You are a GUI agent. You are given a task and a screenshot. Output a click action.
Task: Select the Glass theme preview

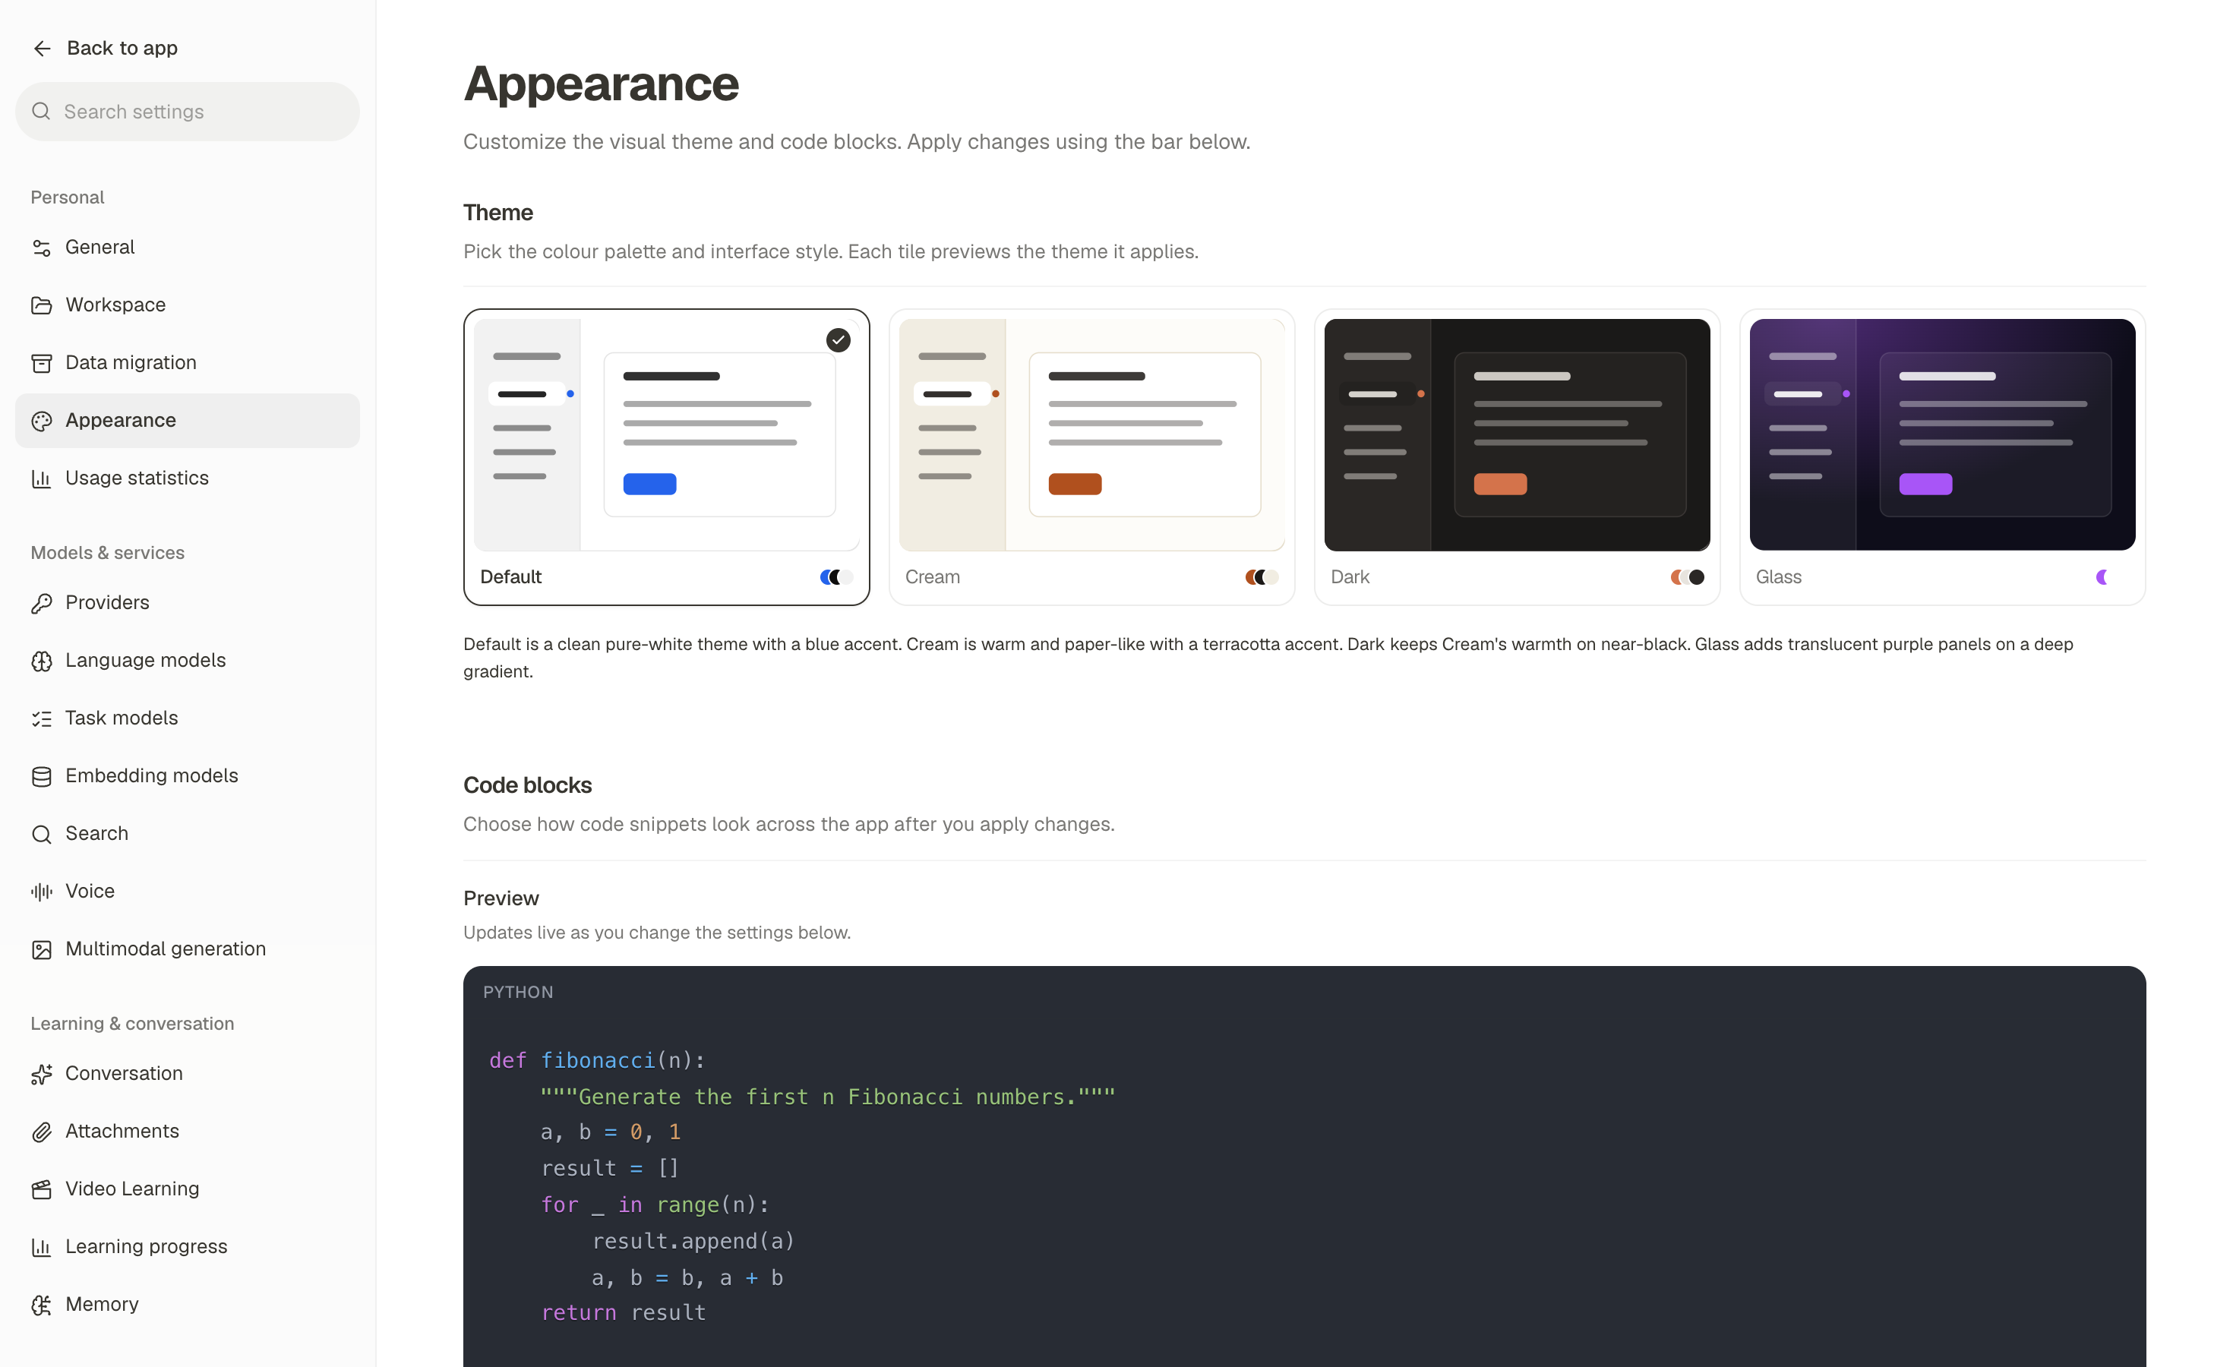(x=1942, y=435)
